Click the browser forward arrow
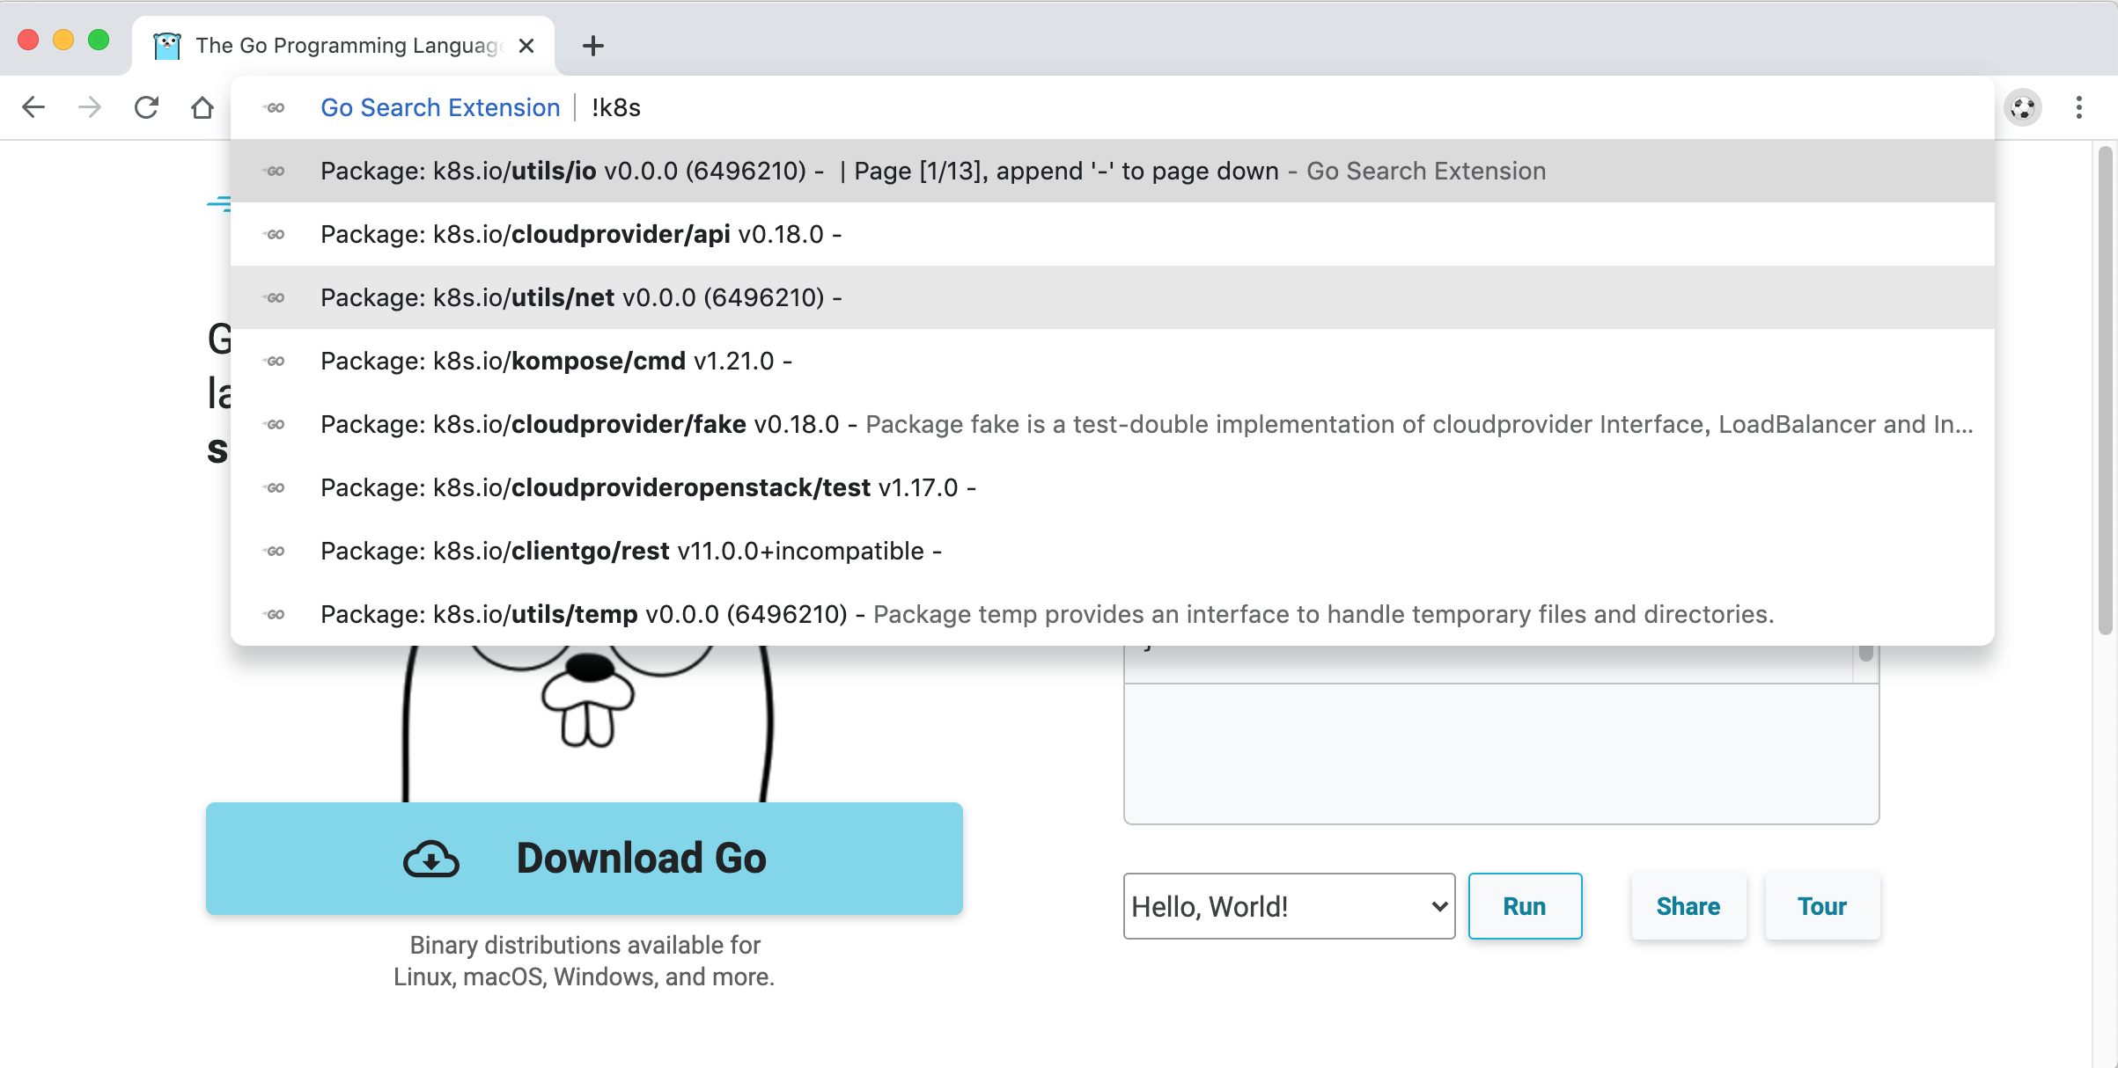The height and width of the screenshot is (1068, 2118). pos(90,107)
